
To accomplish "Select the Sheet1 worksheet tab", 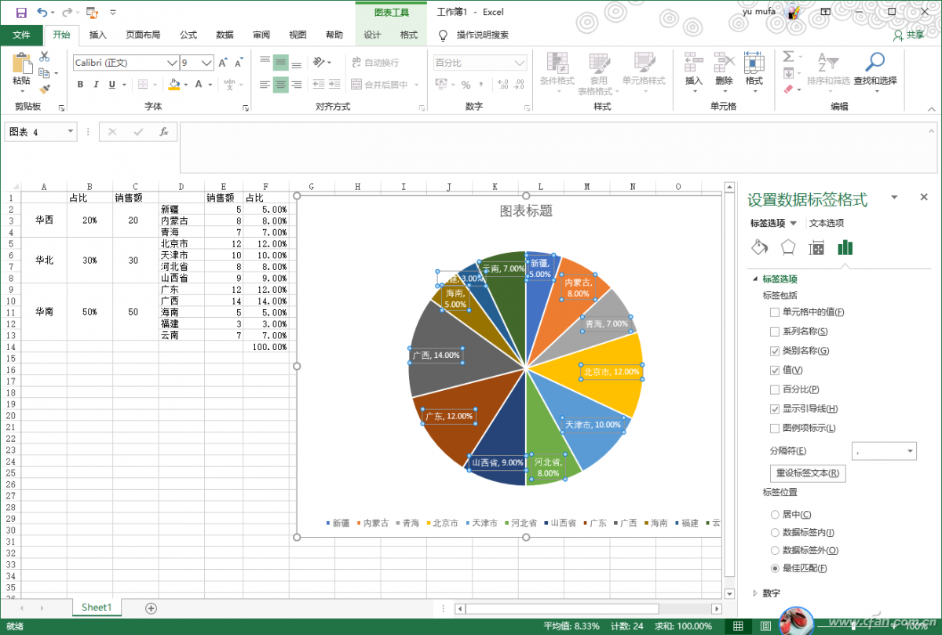I will (x=97, y=608).
